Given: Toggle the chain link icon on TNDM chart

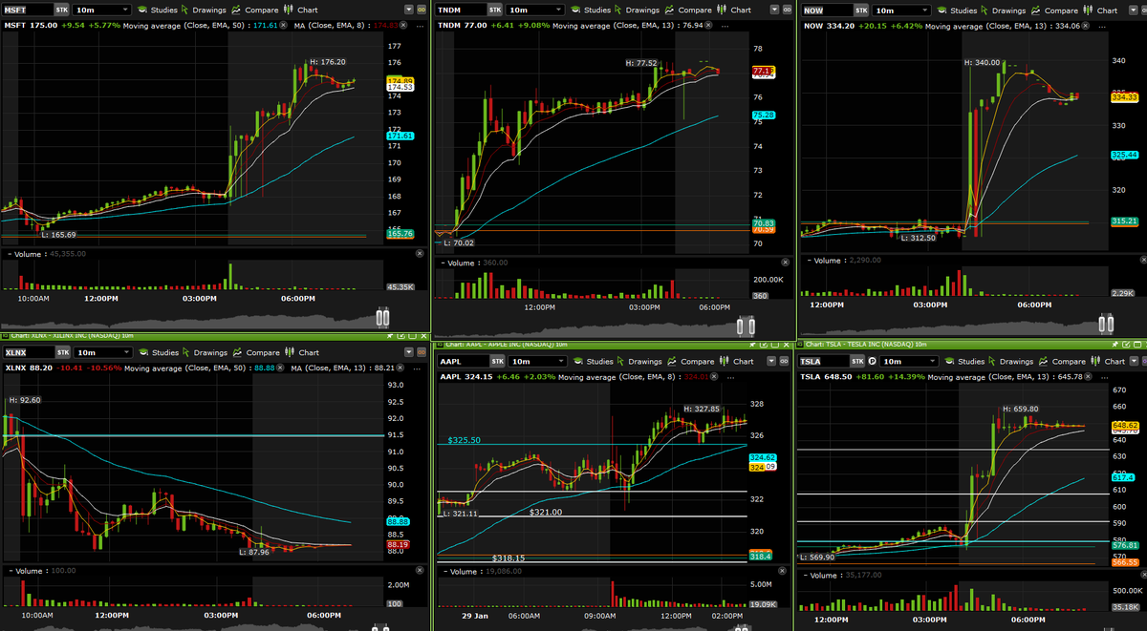Looking at the screenshot, I should point(787,10).
